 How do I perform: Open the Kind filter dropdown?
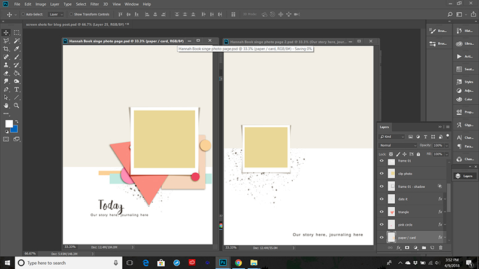392,137
